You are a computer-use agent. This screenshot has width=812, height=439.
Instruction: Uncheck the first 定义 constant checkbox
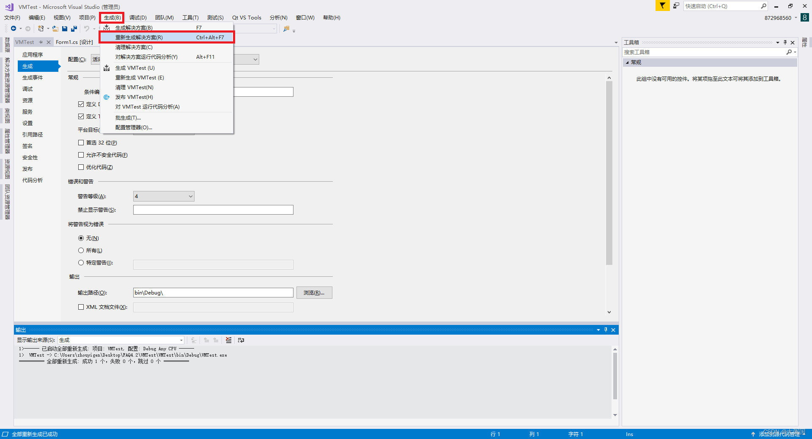tap(81, 104)
